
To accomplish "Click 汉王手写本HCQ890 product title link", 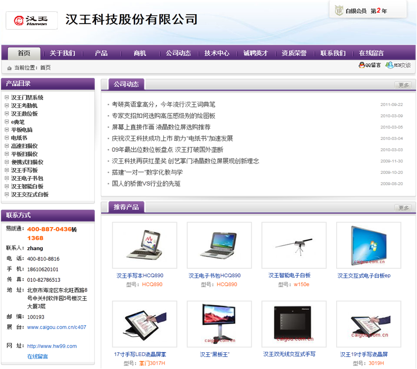I will (x=140, y=275).
